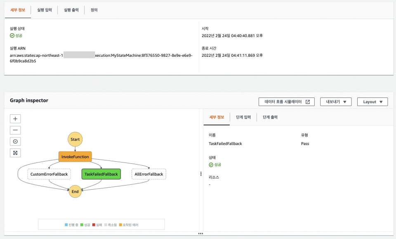Zoom out of the state machine graph

[x=15, y=130]
